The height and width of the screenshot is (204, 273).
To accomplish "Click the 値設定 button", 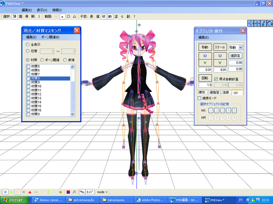I will (235, 56).
